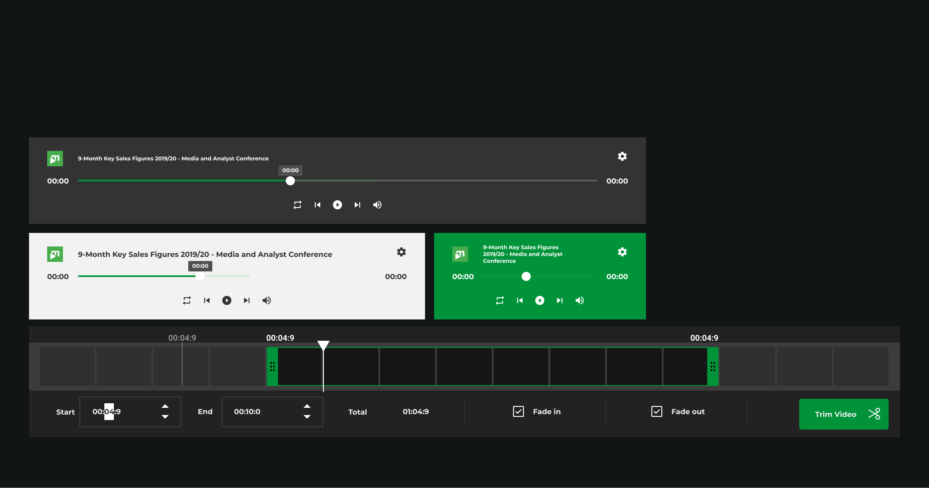Click the Start time input field
The image size is (929, 488).
tap(130, 412)
